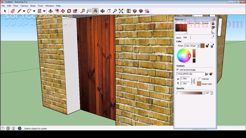246x138 pixels.
Task: Open the File menu
Action: (3, 6)
